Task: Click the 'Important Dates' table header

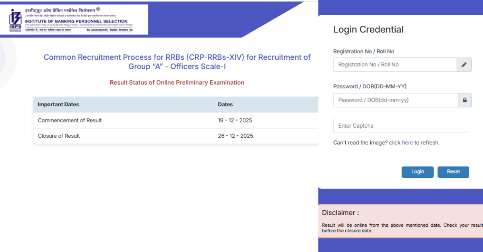Action: 58,104
